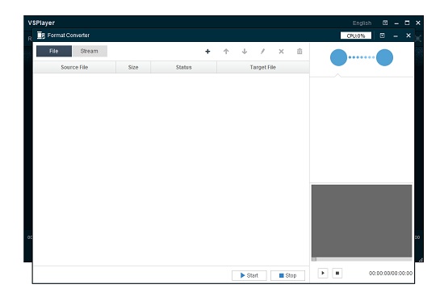The width and height of the screenshot is (444, 297).
Task: Open the Format Converter dropdown menu icon
Action: tap(382, 36)
